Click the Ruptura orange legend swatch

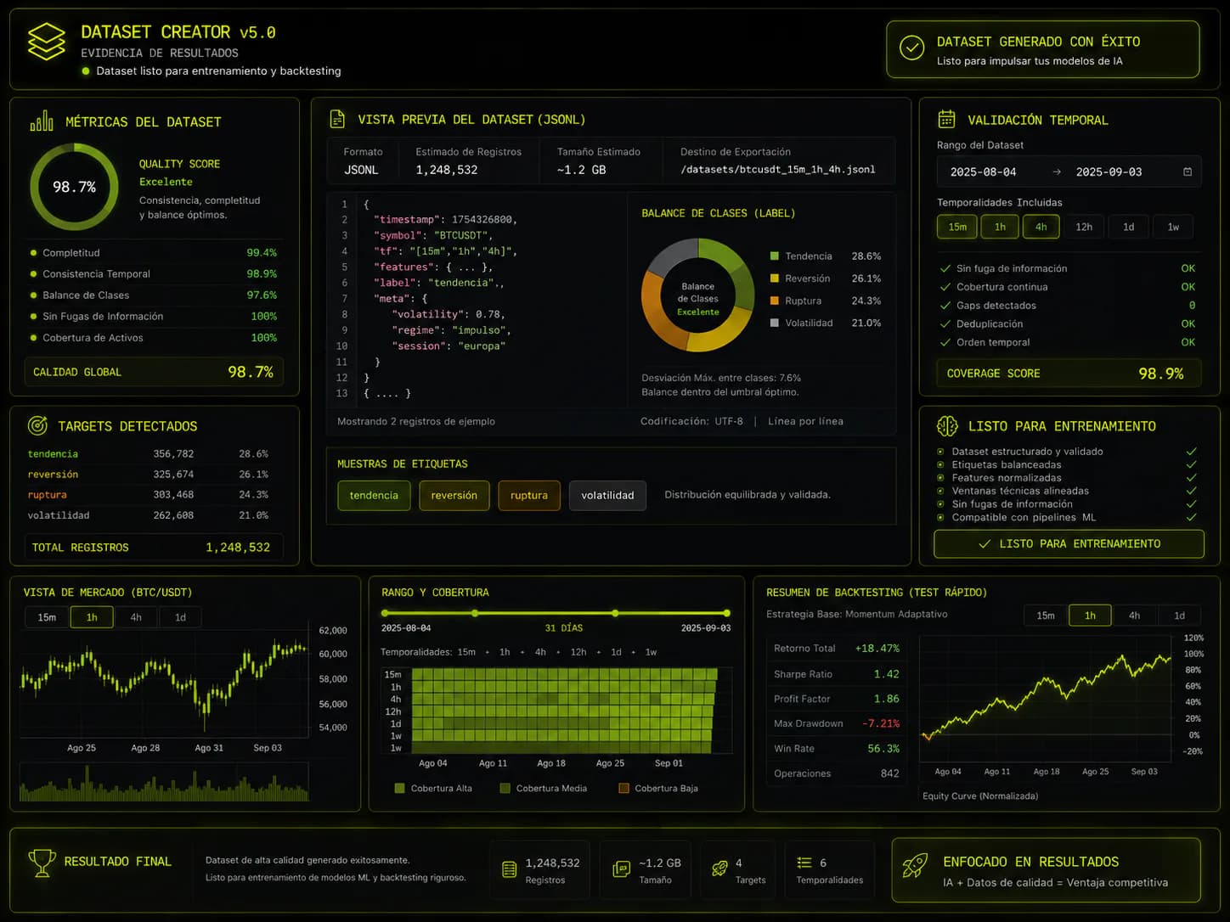coord(774,301)
